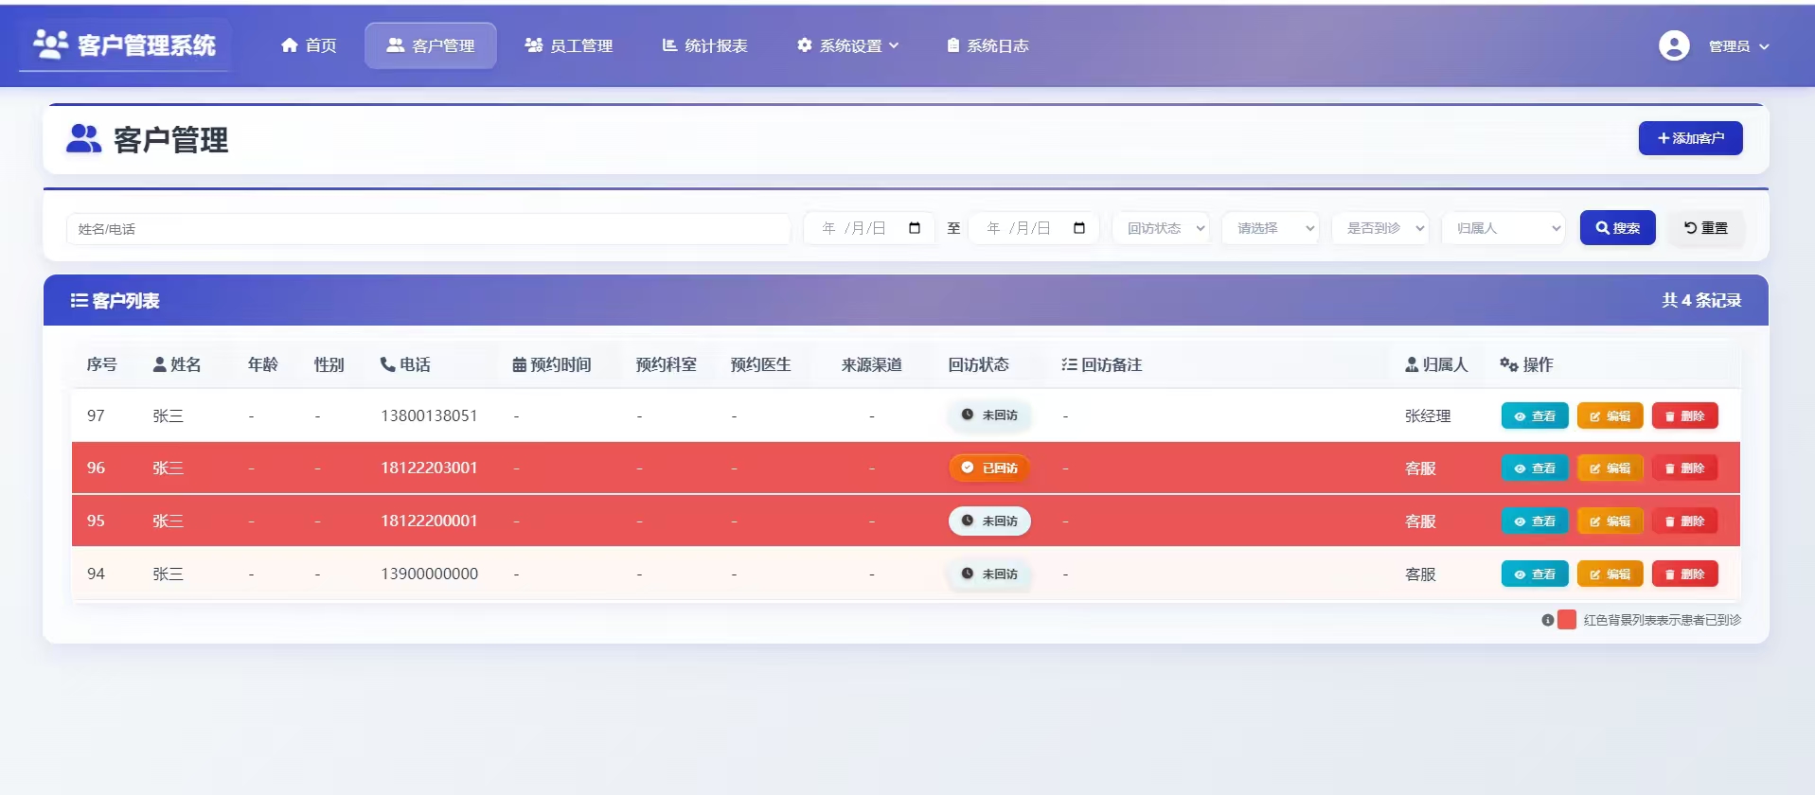Click the 客户列表 panel title

115,301
